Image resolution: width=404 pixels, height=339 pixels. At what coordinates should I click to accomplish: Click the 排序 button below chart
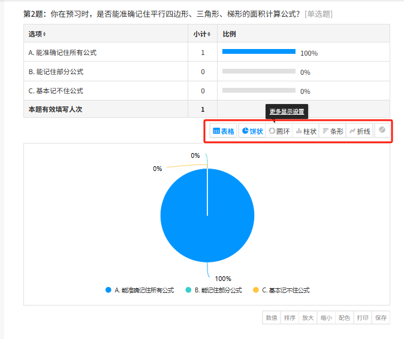click(x=290, y=317)
